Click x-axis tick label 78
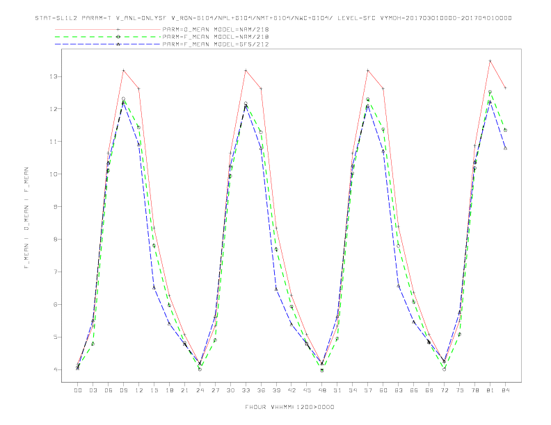 pyautogui.click(x=474, y=390)
